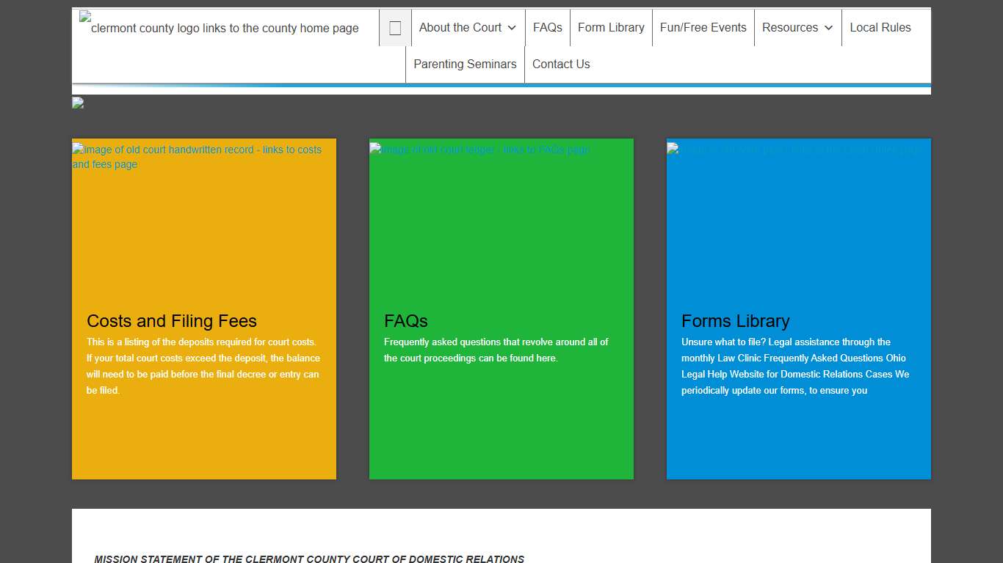Click the broken banner image below the navbar
The width and height of the screenshot is (1003, 563).
point(78,103)
